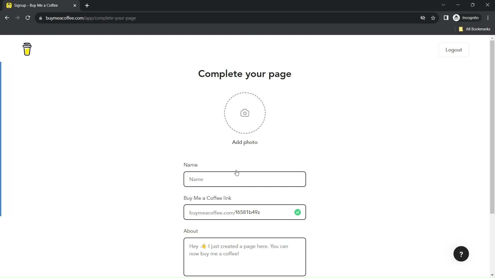This screenshot has height=278, width=495.
Task: Click the Logout button
Action: point(454,50)
